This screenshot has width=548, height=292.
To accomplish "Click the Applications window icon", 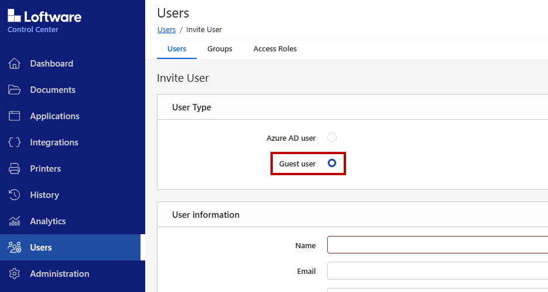I will tap(14, 116).
